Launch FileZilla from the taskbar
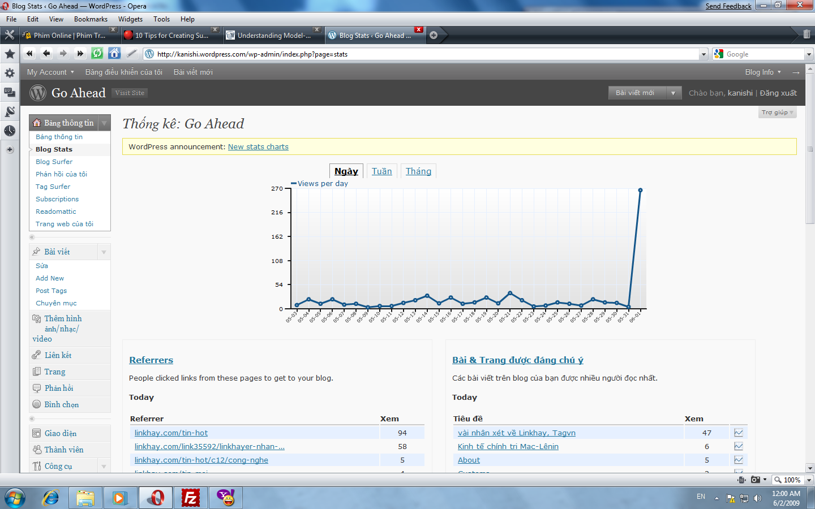Image resolution: width=815 pixels, height=509 pixels. tap(191, 498)
